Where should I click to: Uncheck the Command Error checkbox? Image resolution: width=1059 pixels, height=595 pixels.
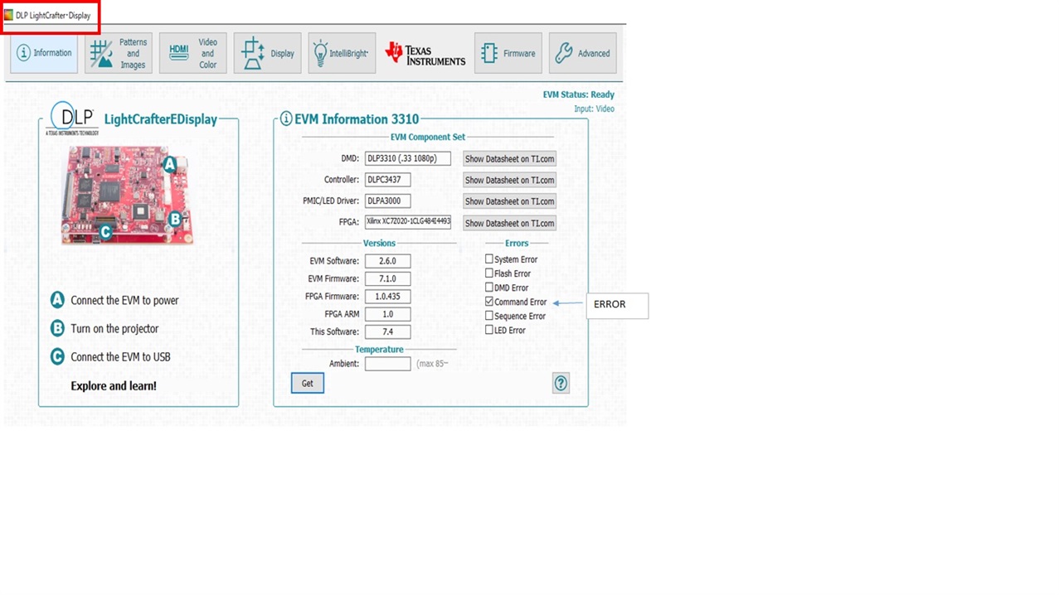[x=489, y=302]
